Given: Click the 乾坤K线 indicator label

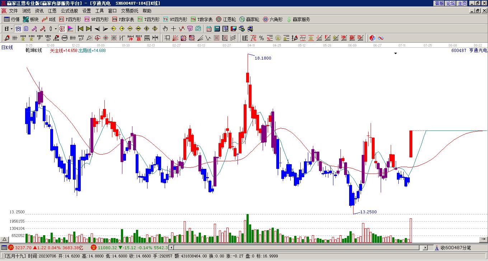Looking at the screenshot, I should pos(34,51).
